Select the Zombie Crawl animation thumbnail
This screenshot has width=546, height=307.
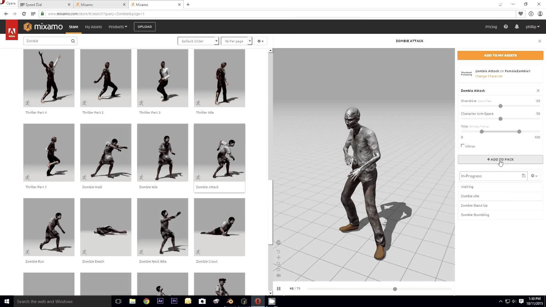(x=220, y=227)
